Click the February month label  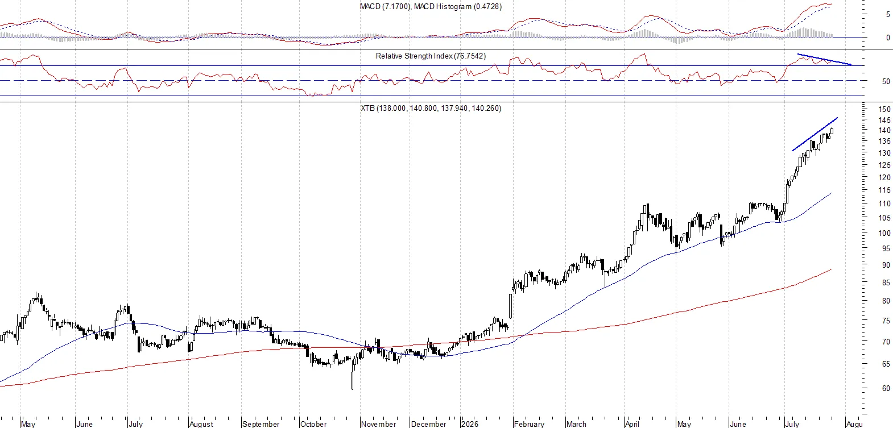click(x=529, y=424)
